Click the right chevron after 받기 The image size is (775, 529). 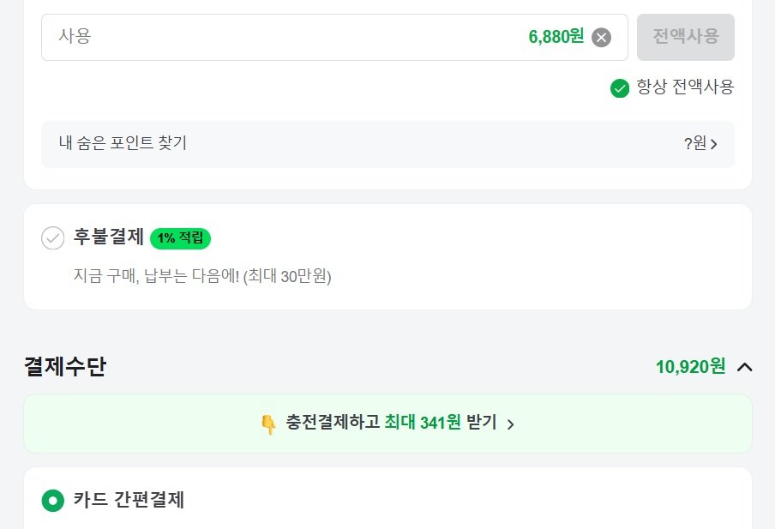(x=510, y=424)
